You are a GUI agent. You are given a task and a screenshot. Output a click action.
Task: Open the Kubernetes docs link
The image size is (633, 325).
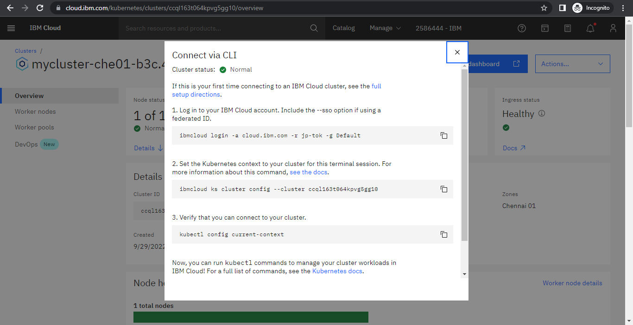337,271
